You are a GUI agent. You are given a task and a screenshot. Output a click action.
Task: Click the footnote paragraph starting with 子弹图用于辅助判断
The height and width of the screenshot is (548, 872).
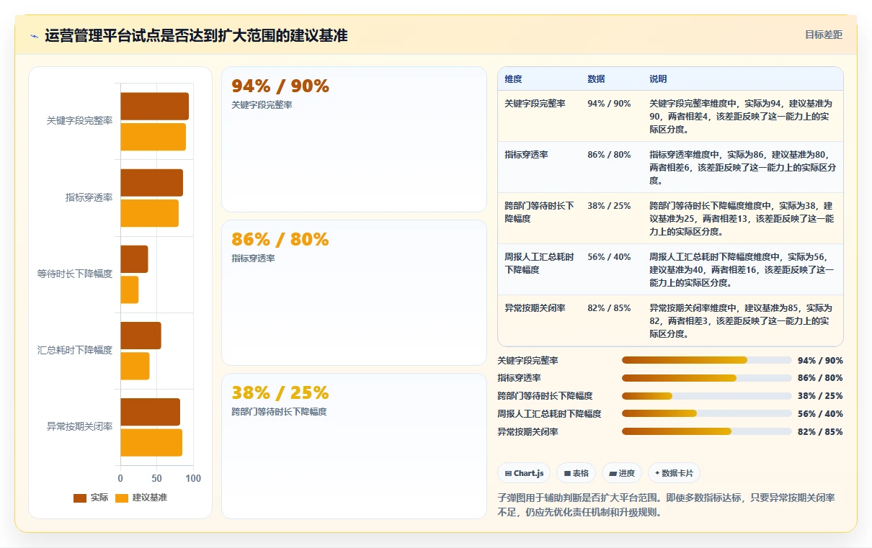pos(666,506)
